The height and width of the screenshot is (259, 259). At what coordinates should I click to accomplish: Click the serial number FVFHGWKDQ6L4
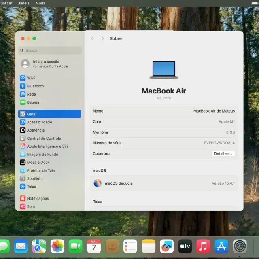(219, 143)
